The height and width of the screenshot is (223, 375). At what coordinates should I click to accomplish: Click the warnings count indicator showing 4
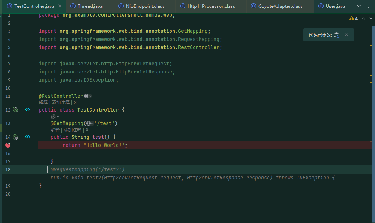pyautogui.click(x=354, y=18)
